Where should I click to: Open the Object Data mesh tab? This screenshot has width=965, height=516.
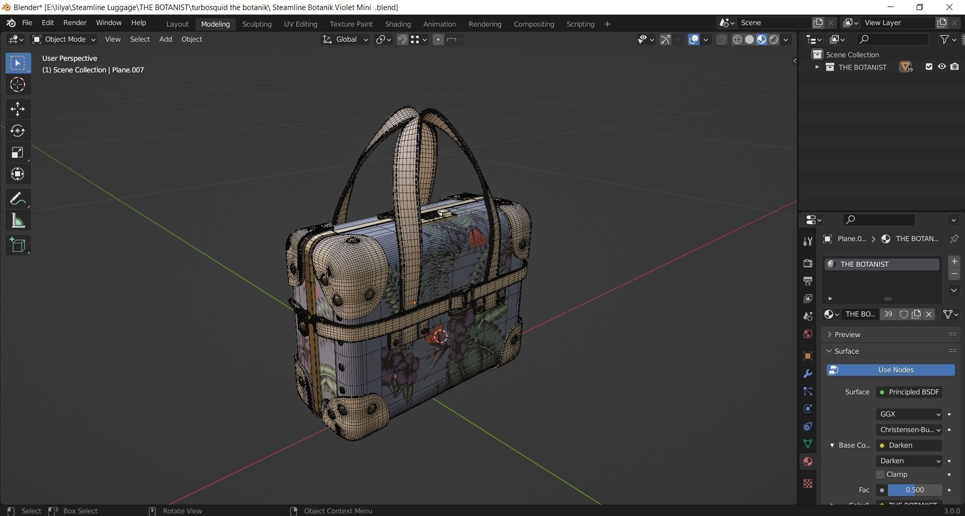point(808,444)
